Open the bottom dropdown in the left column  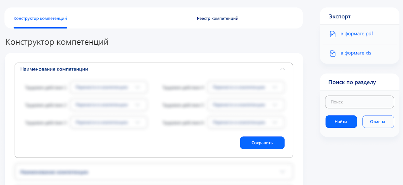click(108, 122)
